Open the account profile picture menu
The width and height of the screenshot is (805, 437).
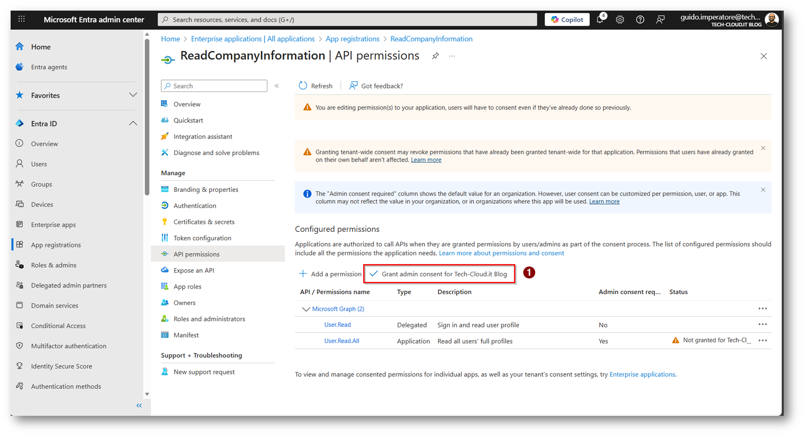click(771, 20)
